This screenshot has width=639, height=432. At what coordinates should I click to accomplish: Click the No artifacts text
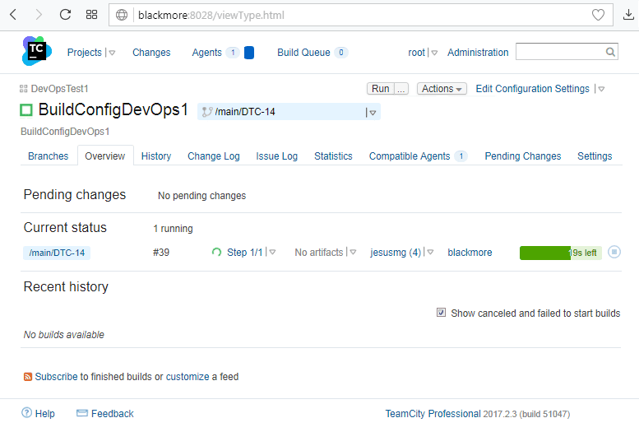pos(319,253)
